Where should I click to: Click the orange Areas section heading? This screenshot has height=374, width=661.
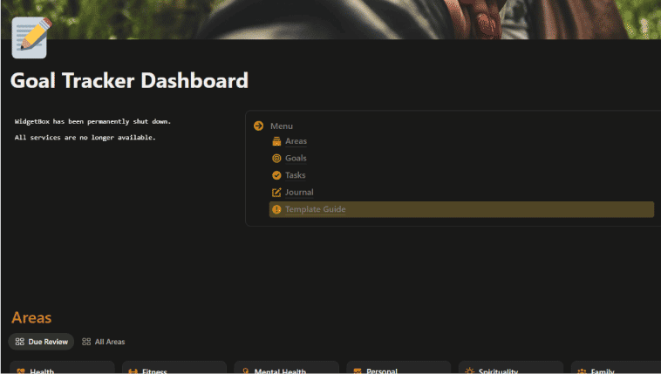(31, 317)
